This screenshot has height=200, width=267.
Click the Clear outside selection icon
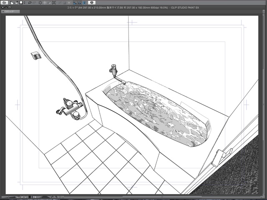tap(45, 3)
